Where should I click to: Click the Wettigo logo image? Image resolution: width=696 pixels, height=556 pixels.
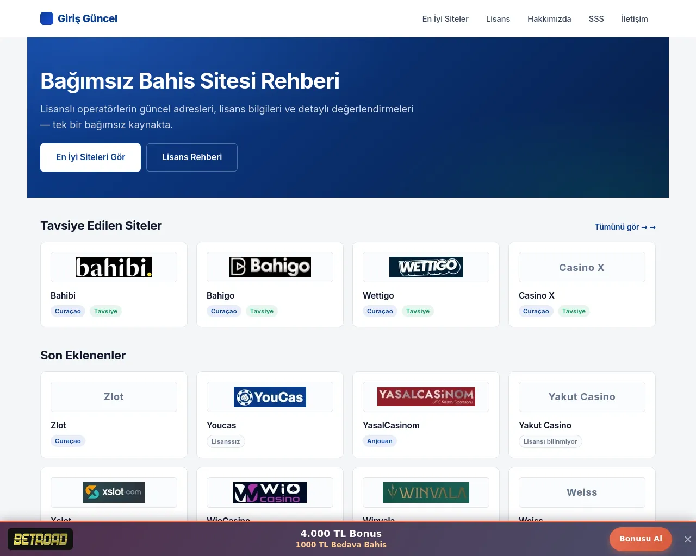pos(426,267)
